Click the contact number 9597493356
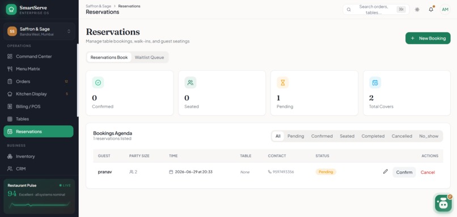Screen dimensions: 457x217 click(x=283, y=172)
